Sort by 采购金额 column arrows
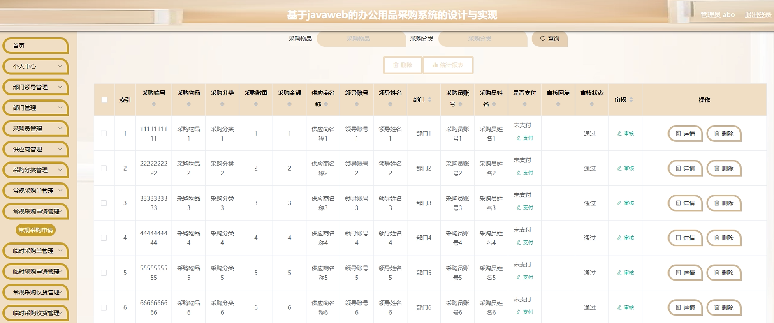Image resolution: width=774 pixels, height=323 pixels. [x=290, y=104]
